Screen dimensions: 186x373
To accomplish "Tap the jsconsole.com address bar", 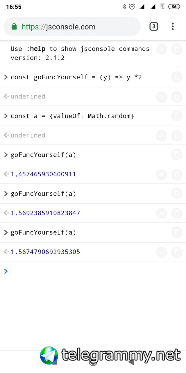I will 73,27.
